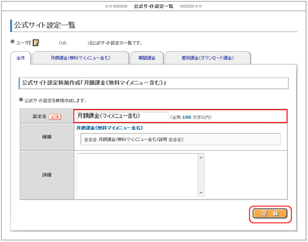Image resolution: width=308 pixels, height=242 pixels.
Task: Click the 種類 row label
Action: pos(47,137)
